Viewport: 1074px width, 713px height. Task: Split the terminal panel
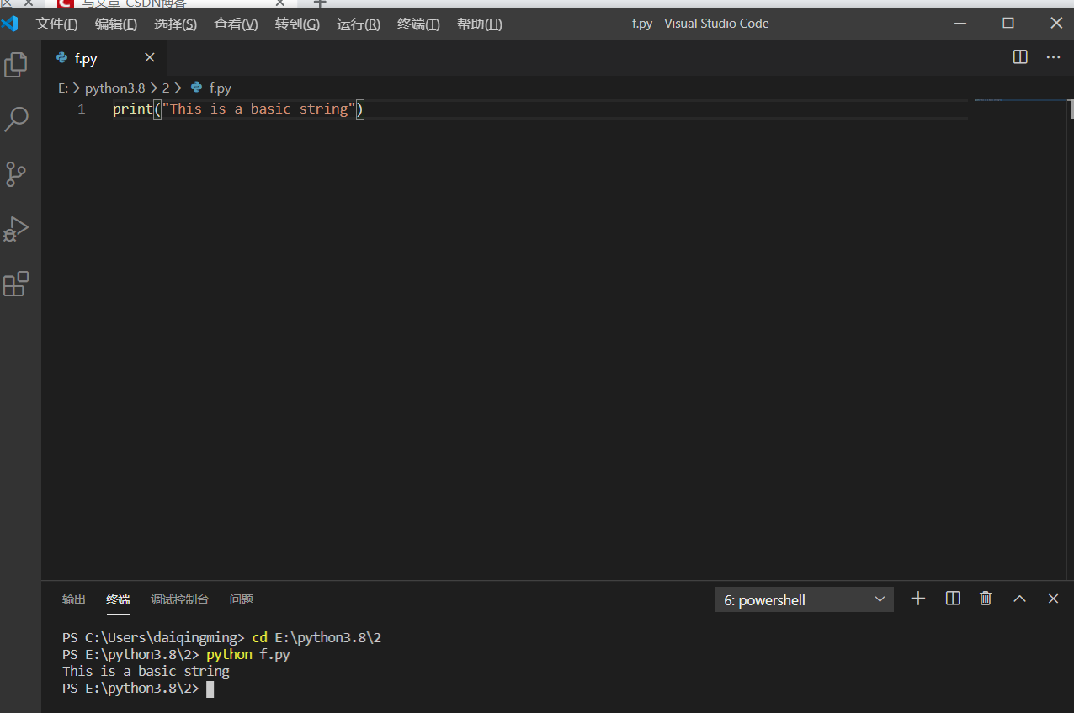click(x=953, y=599)
